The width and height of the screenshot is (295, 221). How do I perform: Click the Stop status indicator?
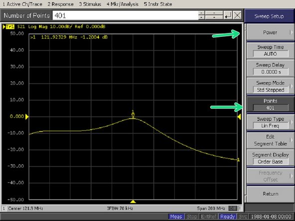[192, 217]
